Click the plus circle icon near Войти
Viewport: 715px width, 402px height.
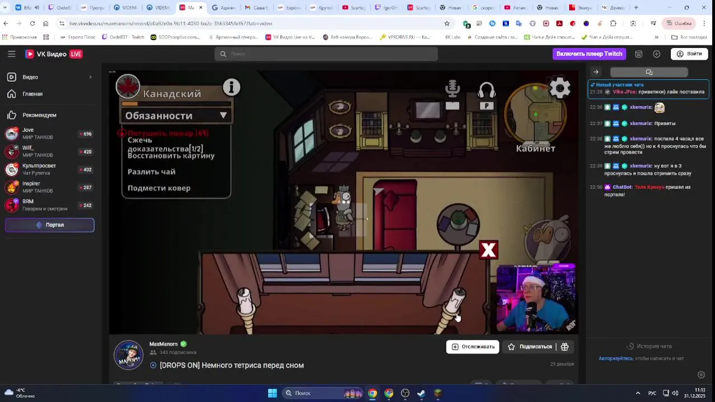coord(656,54)
